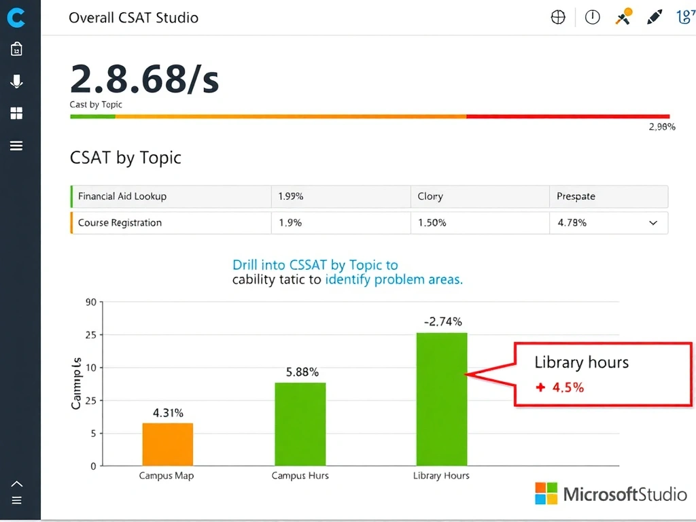Open the microphone sidebar icon
Image resolution: width=696 pixels, height=522 pixels.
[16, 82]
